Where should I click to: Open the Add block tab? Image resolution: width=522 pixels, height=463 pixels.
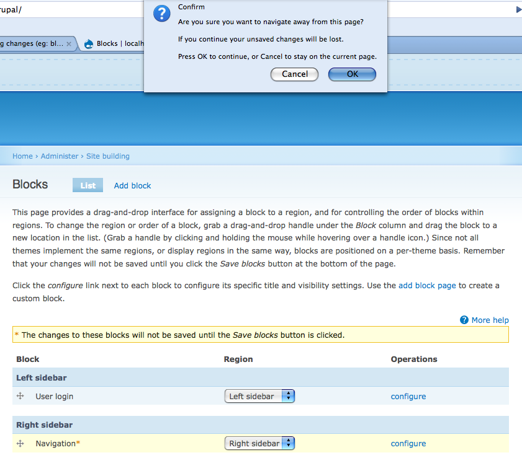[x=132, y=185]
